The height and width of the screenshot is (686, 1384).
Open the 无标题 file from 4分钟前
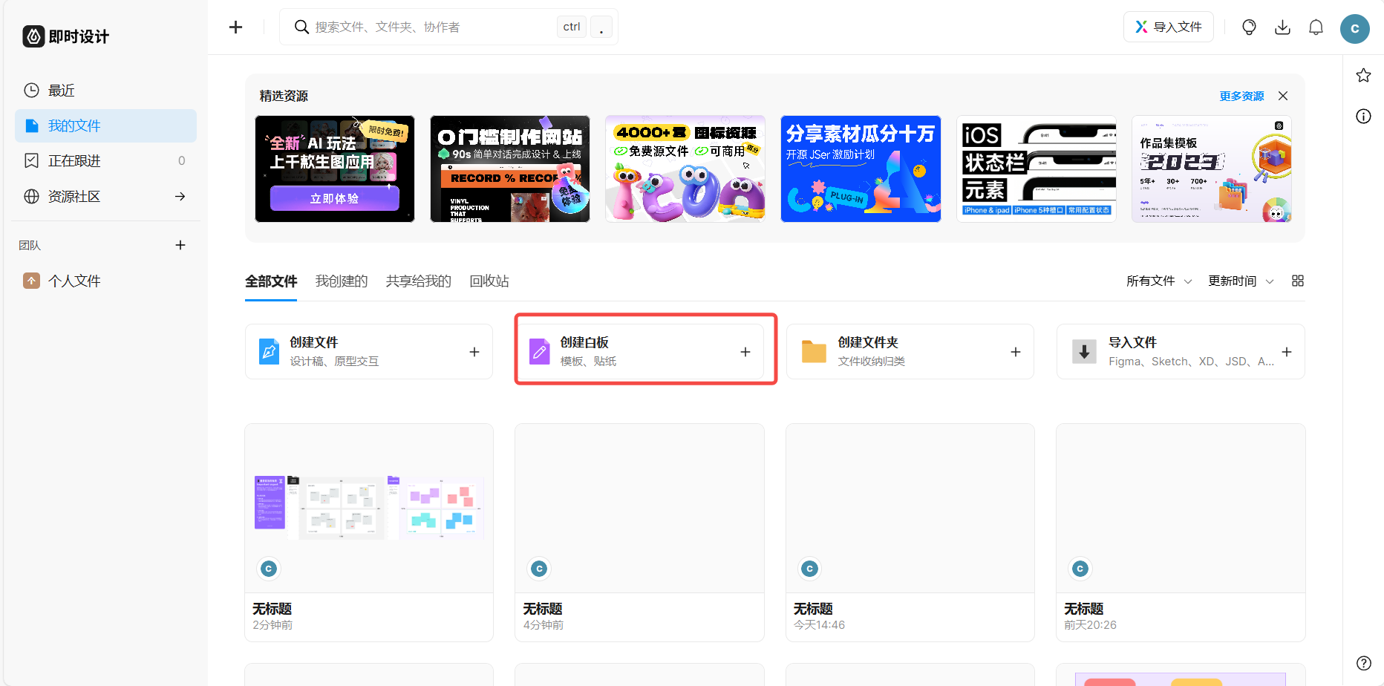point(639,532)
